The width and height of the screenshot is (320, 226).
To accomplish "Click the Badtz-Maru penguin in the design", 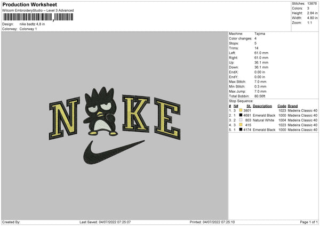I will pos(100,111).
